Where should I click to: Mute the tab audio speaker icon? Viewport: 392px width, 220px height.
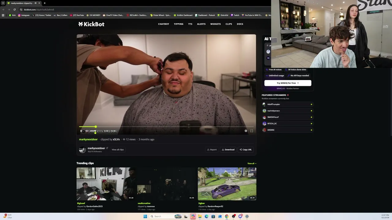pos(36,3)
